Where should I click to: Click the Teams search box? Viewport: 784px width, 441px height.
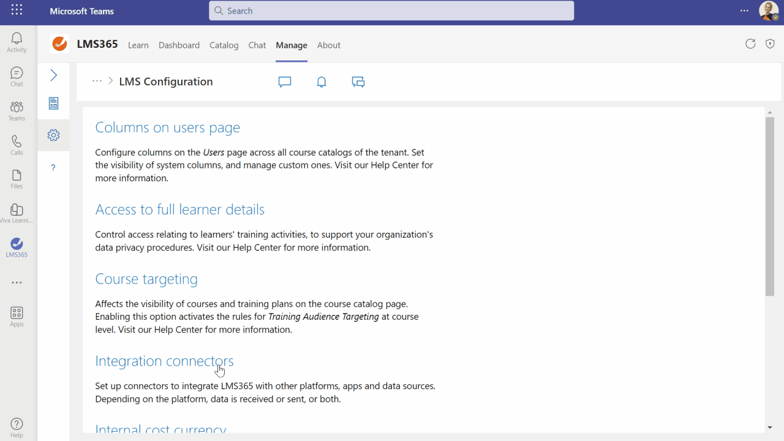(x=391, y=11)
